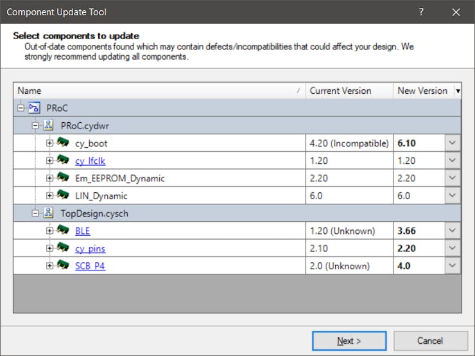Click the PRoC.cydwr file icon
Screen dimensions: 475x356
tap(48, 125)
